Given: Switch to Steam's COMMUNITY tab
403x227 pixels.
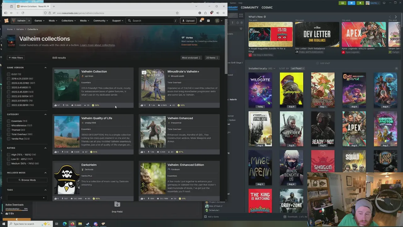Looking at the screenshot, I should coord(249,7).
